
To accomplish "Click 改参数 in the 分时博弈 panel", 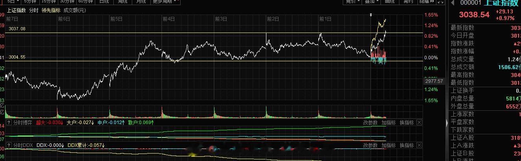I will (x=370, y=123).
